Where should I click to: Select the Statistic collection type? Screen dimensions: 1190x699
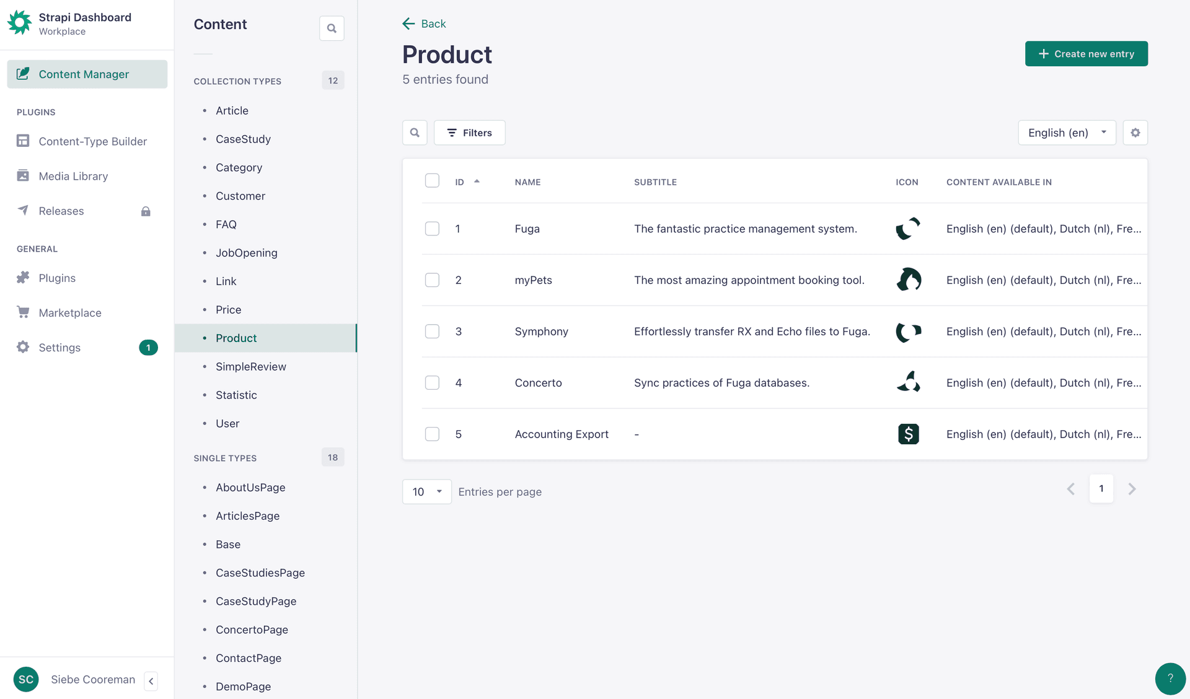click(x=236, y=395)
